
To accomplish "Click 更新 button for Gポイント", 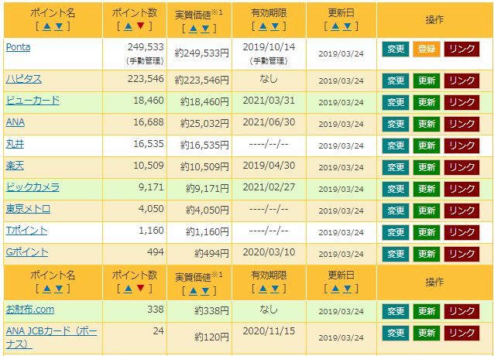I will (427, 255).
